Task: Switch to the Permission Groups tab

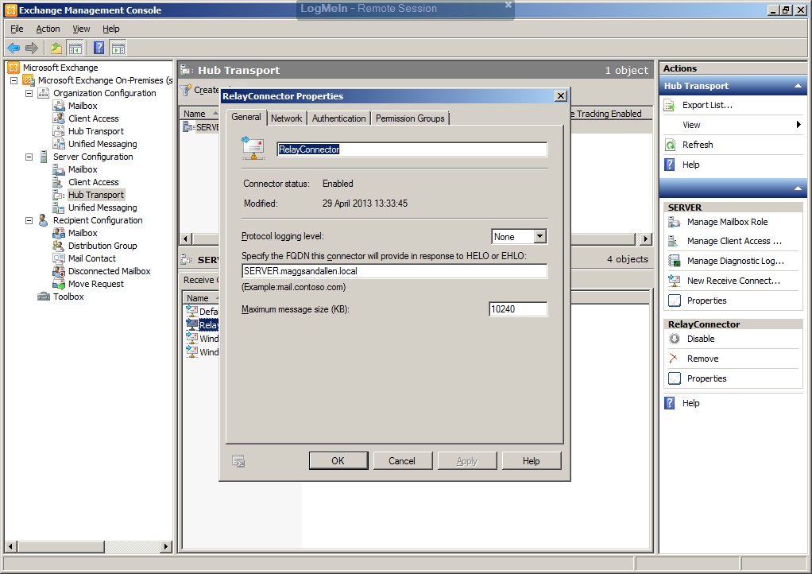Action: coord(410,118)
